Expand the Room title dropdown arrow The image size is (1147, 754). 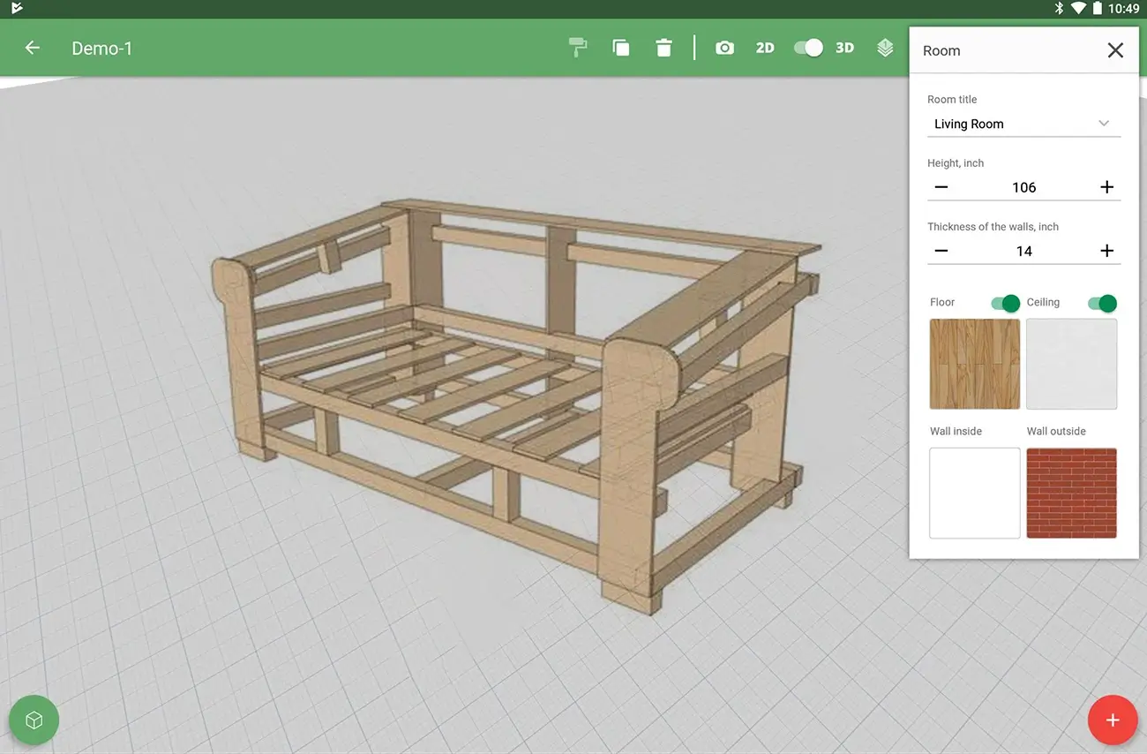point(1104,124)
